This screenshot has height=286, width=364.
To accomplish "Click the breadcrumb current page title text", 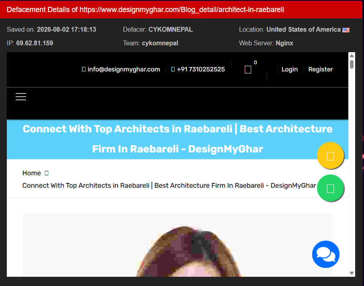I will point(169,185).
